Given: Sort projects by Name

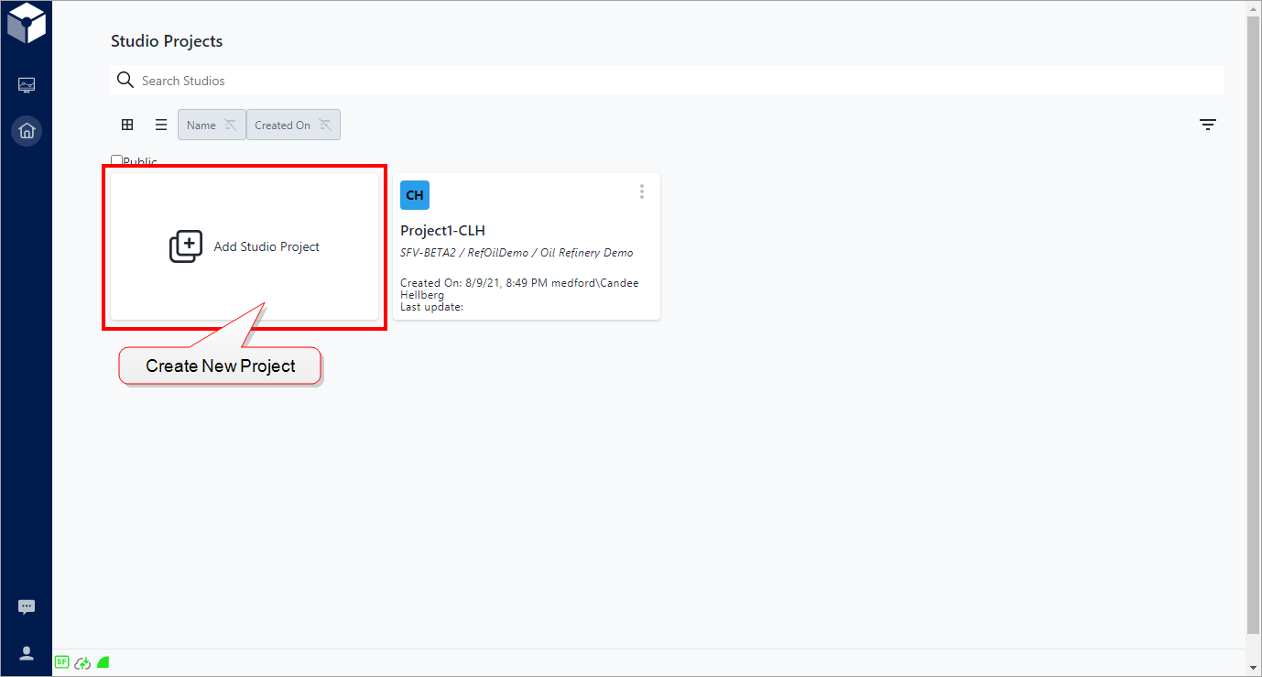Looking at the screenshot, I should pyautogui.click(x=212, y=126).
